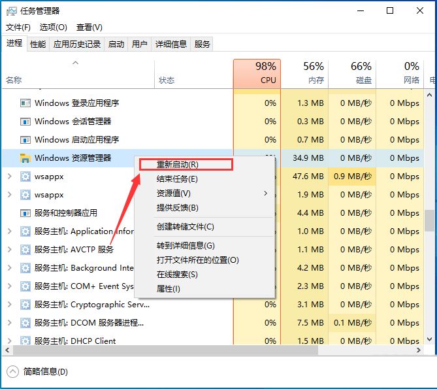Sort by the 磁盘 column header
This screenshot has width=437, height=389.
coord(352,74)
